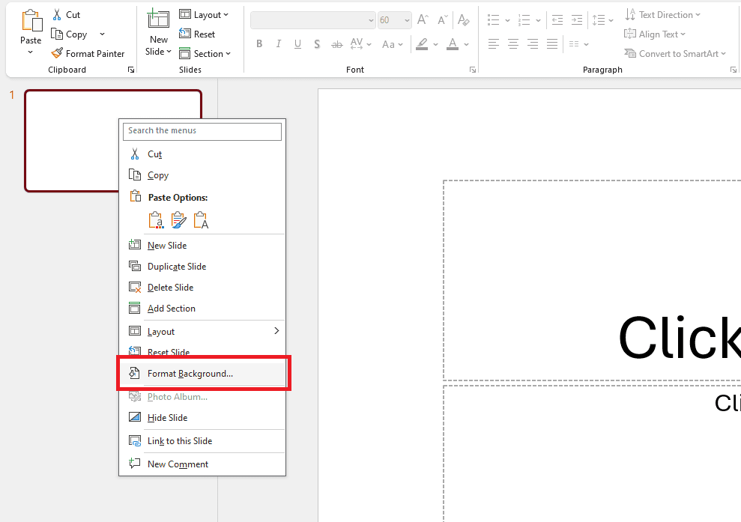Select Duplicate Slide in context menu

[202, 267]
